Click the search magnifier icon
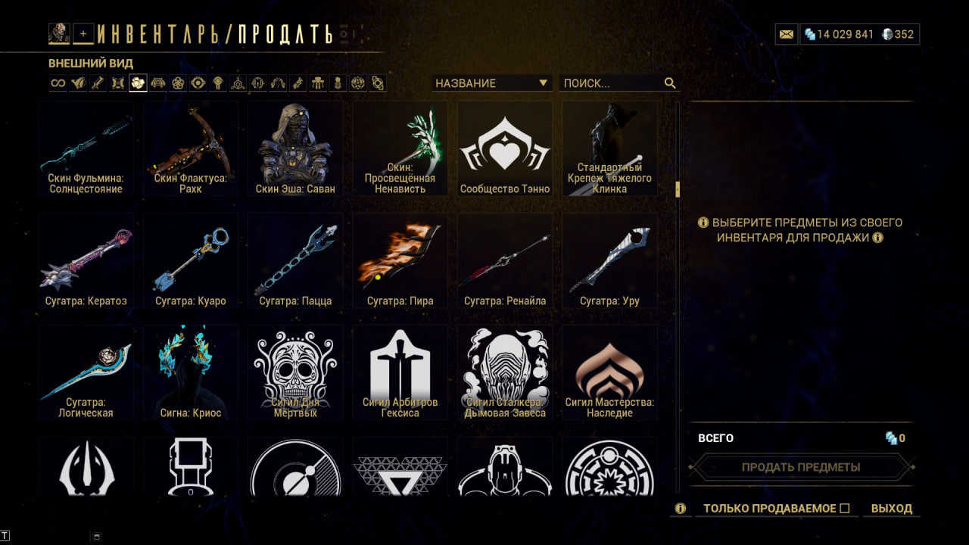The width and height of the screenshot is (969, 545). pos(670,83)
